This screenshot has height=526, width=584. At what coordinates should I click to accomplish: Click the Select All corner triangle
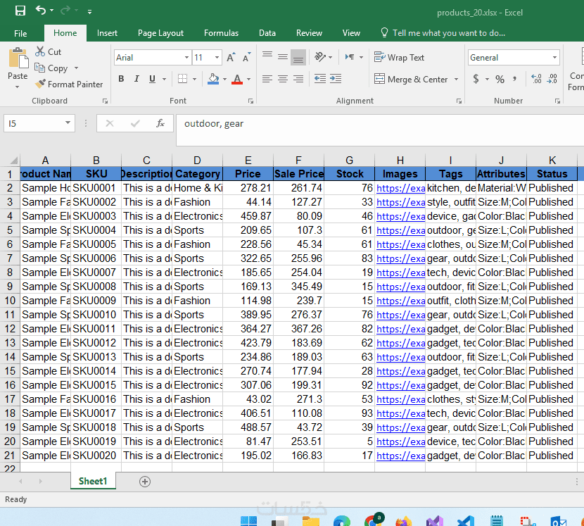[x=13, y=161]
